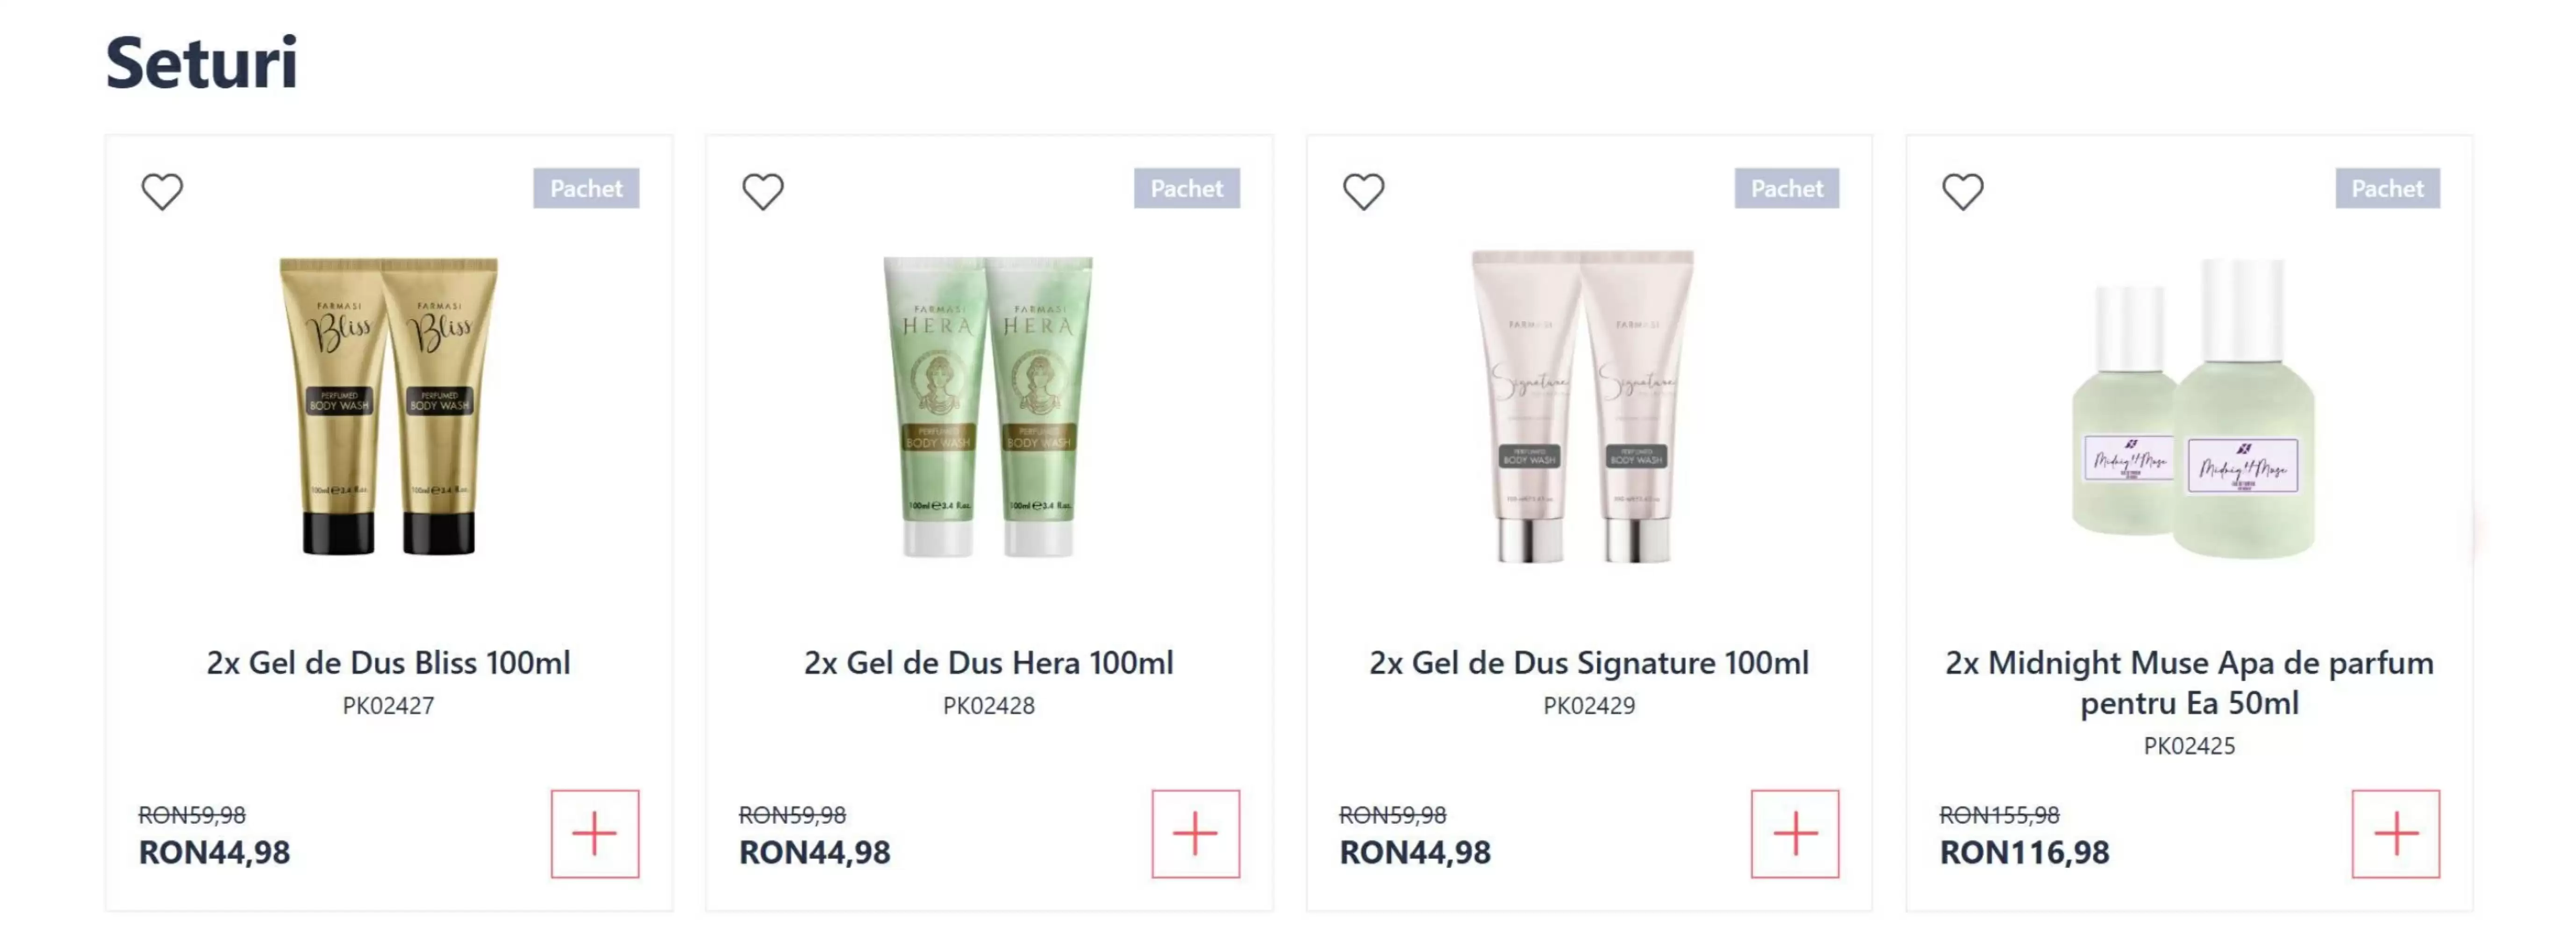The image size is (2576, 935).
Task: Add Gel de Dus Hera to cart
Action: tap(1195, 833)
